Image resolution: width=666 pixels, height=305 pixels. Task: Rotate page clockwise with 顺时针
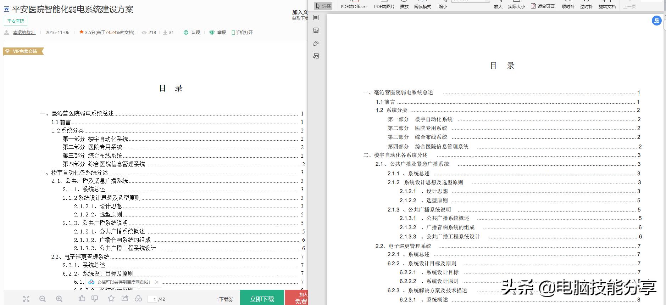point(568,6)
